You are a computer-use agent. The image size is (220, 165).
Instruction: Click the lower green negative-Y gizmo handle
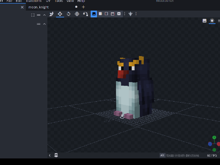pyautogui.click(x=214, y=150)
